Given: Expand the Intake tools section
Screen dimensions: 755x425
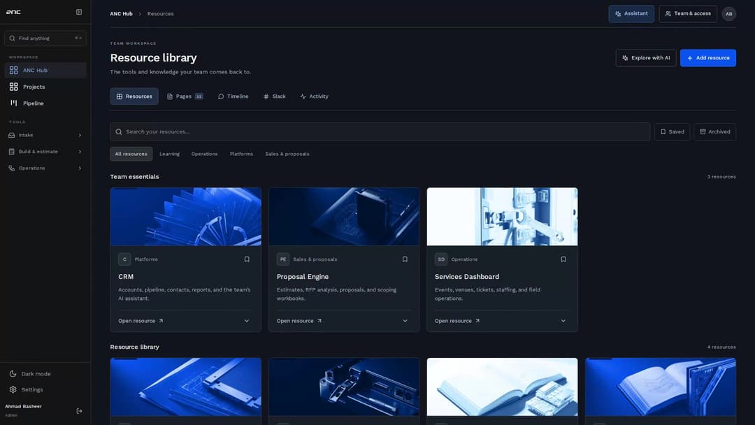Looking at the screenshot, I should point(45,135).
